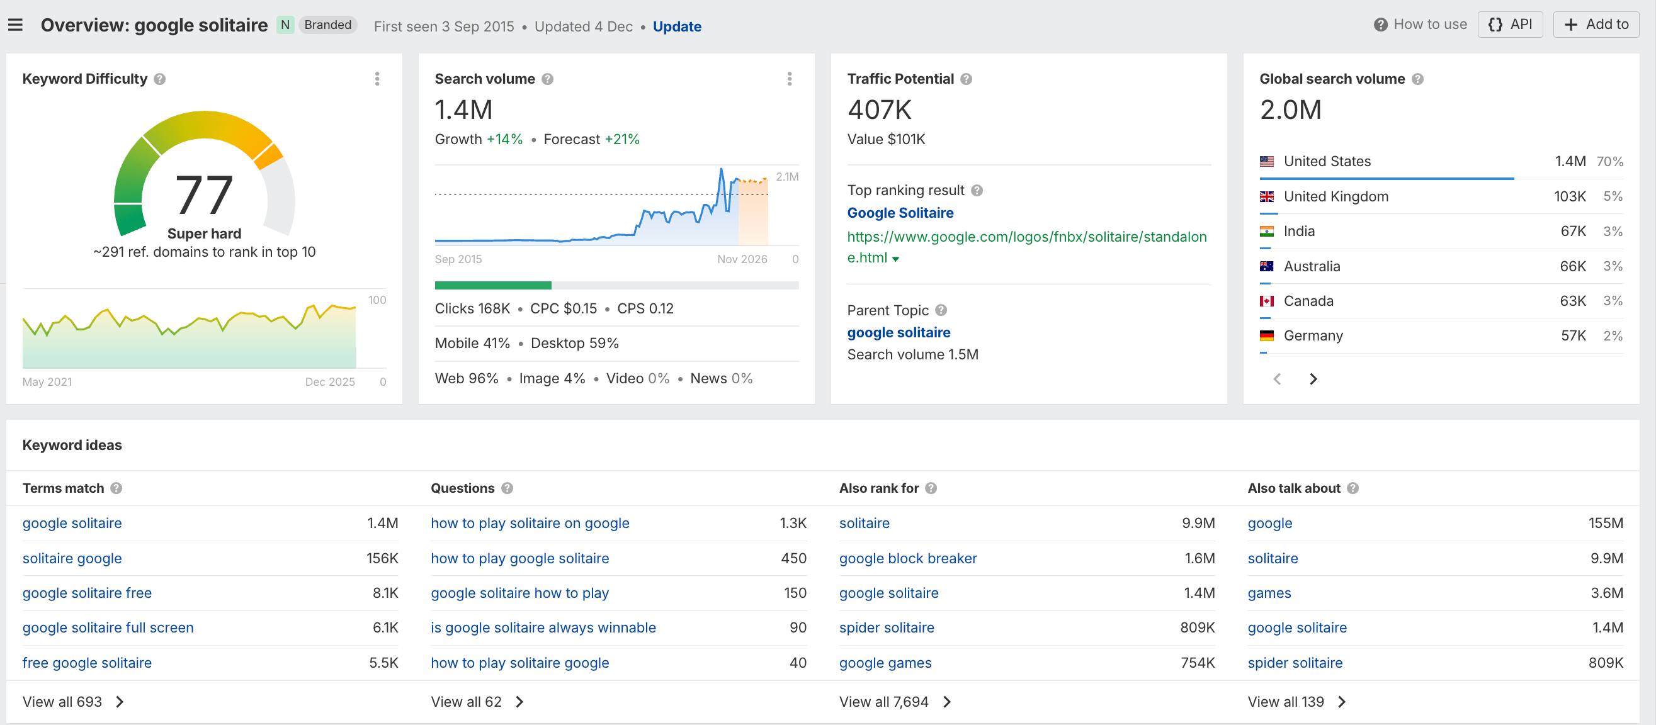
Task: Expand View all 7,694 also rank for
Action: [895, 702]
